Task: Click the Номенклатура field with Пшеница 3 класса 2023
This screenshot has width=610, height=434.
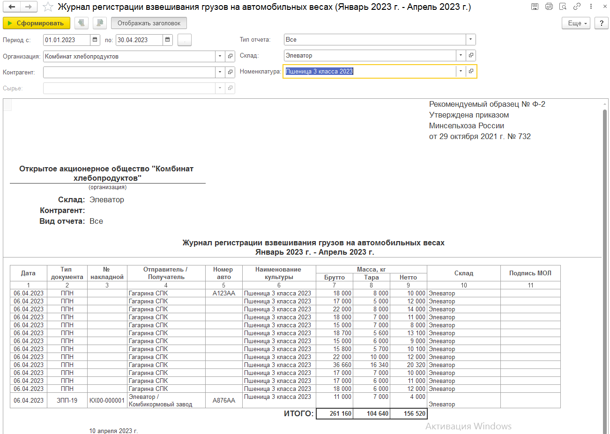Action: click(370, 71)
